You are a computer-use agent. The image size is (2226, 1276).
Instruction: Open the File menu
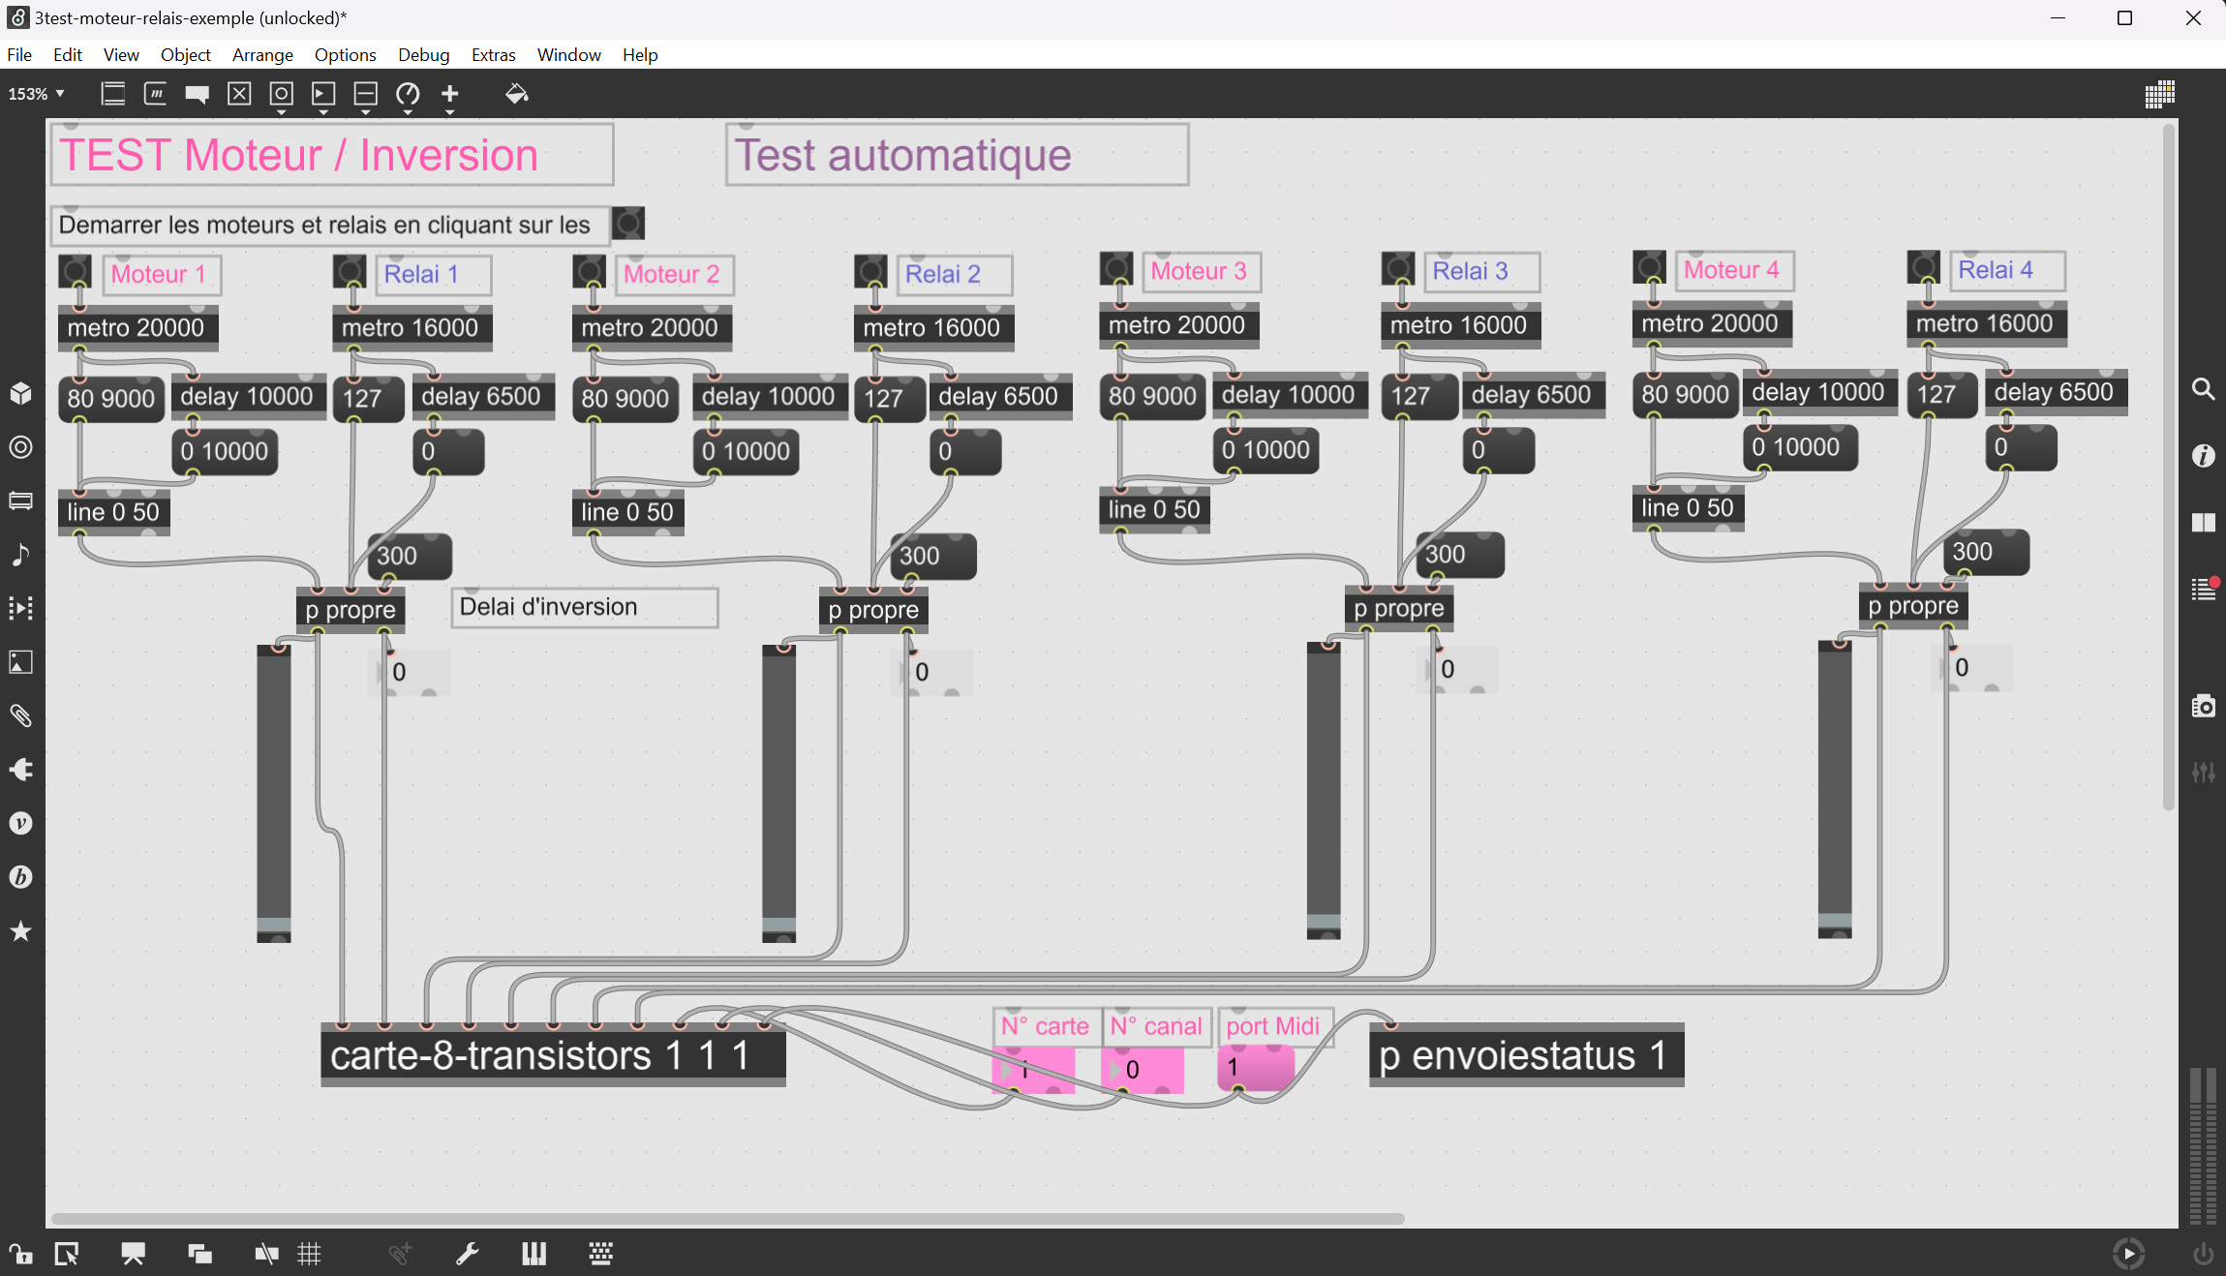(x=19, y=55)
